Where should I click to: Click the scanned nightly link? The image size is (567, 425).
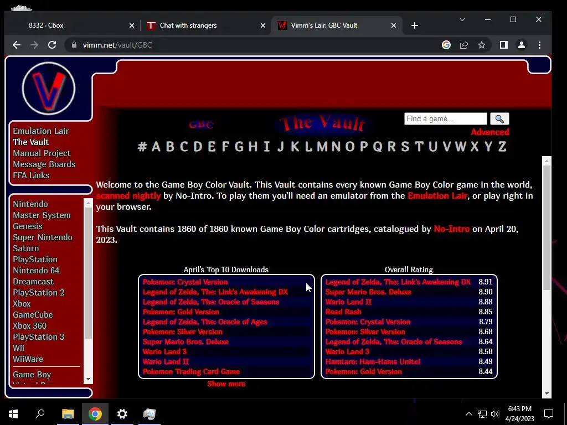pyautogui.click(x=128, y=196)
